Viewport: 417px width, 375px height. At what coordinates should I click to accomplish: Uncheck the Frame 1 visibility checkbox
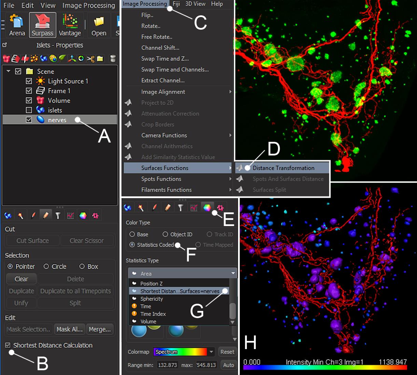pyautogui.click(x=29, y=91)
